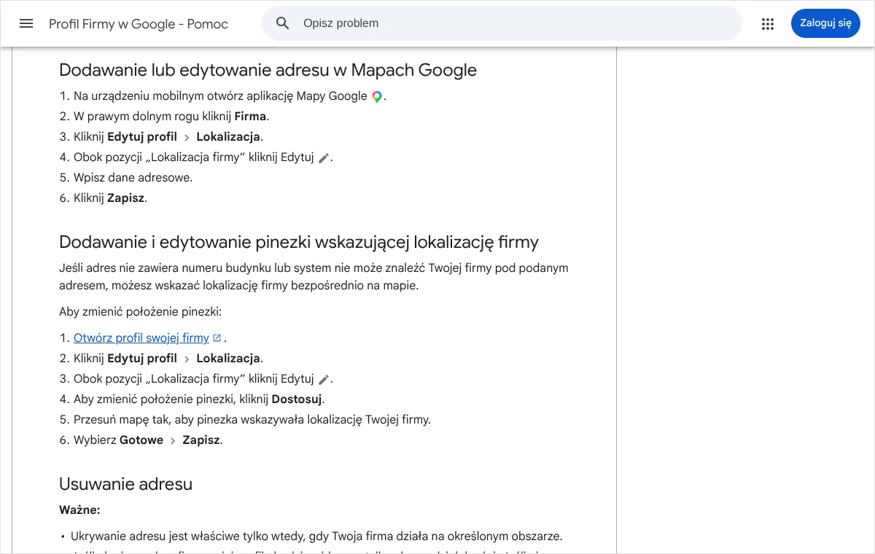Viewport: 875px width, 554px height.
Task: Click 'Aby zmienić położenie pinezki:' text
Action: (140, 312)
